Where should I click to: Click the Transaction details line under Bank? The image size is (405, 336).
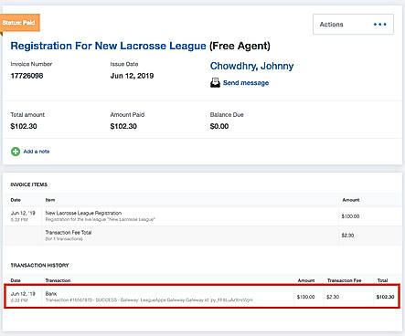coord(149,300)
